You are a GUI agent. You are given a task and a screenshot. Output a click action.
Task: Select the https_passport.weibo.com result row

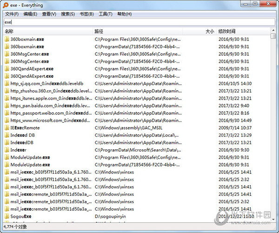pos(46,113)
